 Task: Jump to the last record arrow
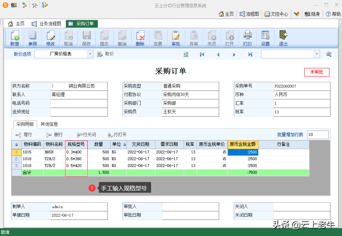pos(250,54)
